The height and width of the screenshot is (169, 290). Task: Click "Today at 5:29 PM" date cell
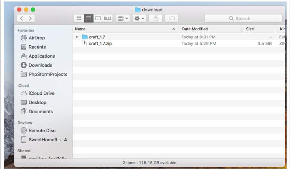[199, 43]
